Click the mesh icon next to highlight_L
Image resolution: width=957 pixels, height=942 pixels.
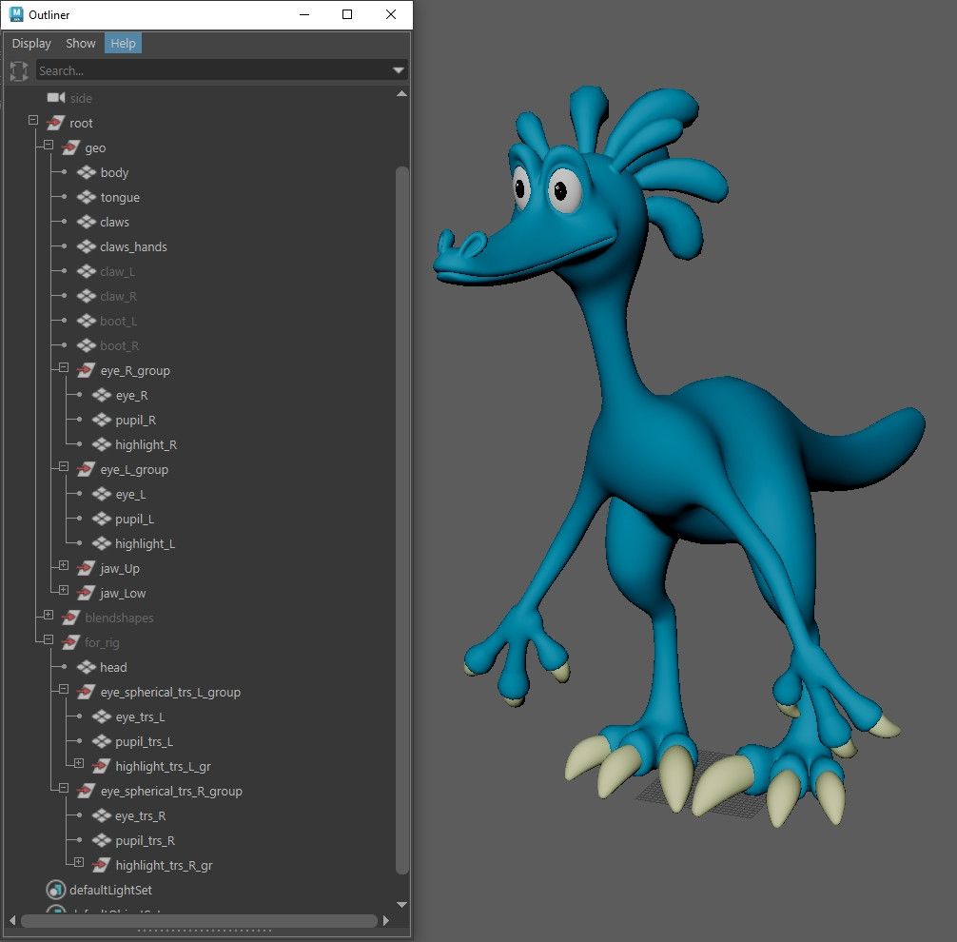click(102, 543)
